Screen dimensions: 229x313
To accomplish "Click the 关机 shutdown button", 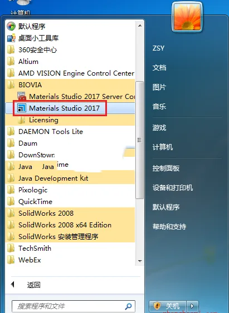I will [168, 306].
